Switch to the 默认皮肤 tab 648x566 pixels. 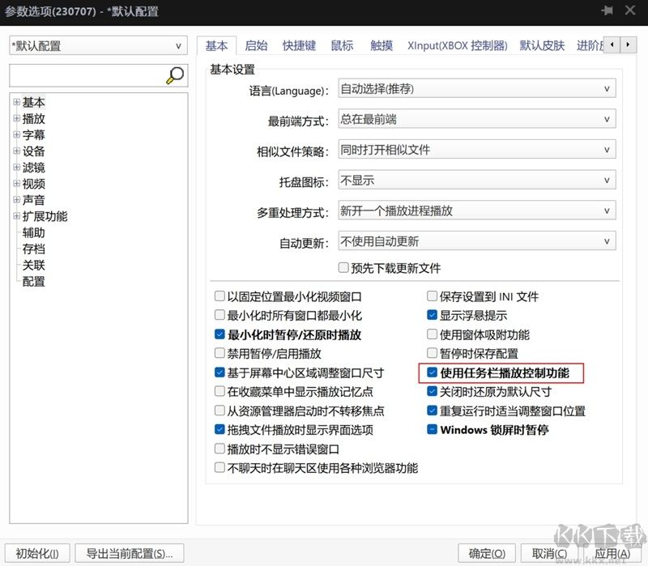pyautogui.click(x=542, y=46)
